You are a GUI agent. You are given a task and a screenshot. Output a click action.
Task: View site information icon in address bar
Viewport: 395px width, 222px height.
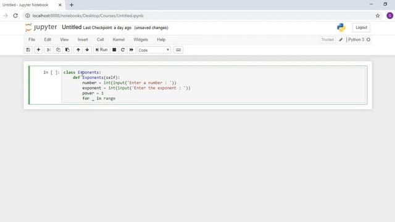(27, 15)
